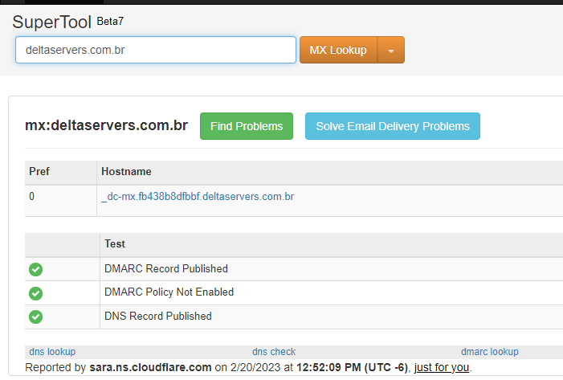Viewport: 563px width, 380px height.
Task: Open the dns check link
Action: coord(274,352)
